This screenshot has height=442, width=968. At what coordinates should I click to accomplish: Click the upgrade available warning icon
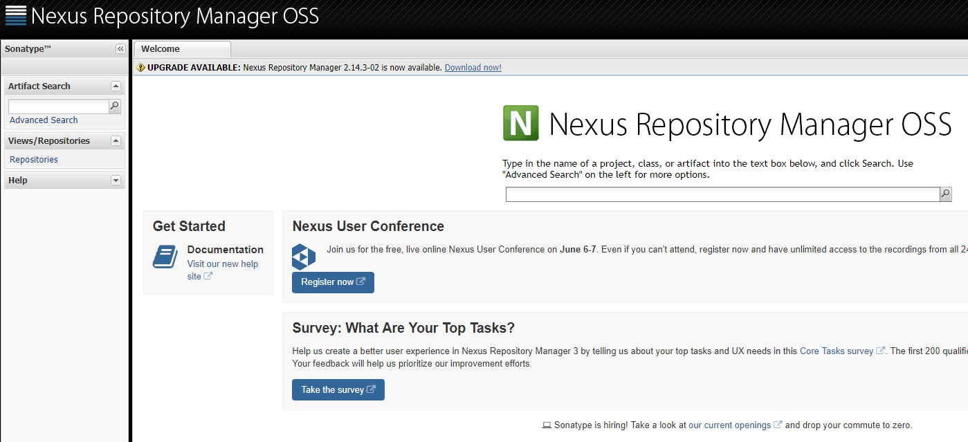(x=141, y=68)
